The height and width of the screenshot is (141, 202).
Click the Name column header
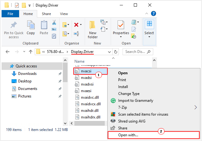[79, 61]
